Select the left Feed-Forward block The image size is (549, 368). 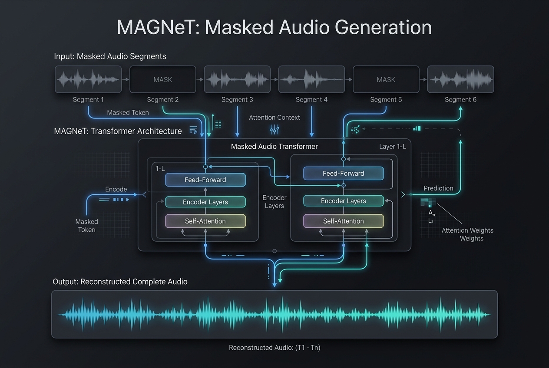(205, 180)
